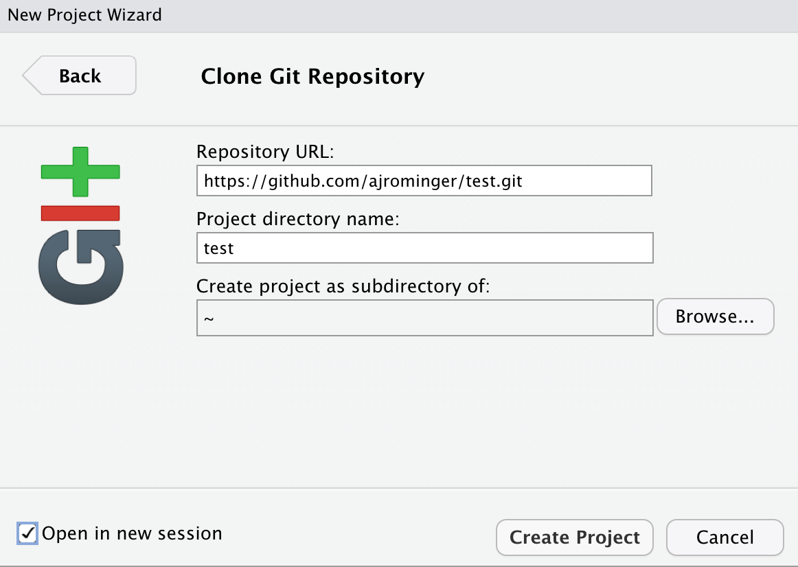Click the "Open in new session" label text

click(x=132, y=533)
